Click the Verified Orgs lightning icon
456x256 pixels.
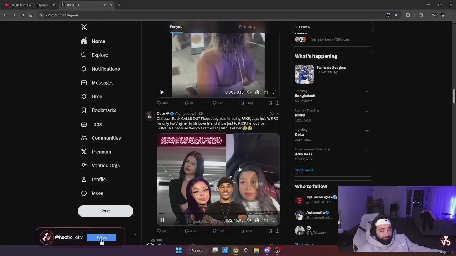click(x=84, y=165)
